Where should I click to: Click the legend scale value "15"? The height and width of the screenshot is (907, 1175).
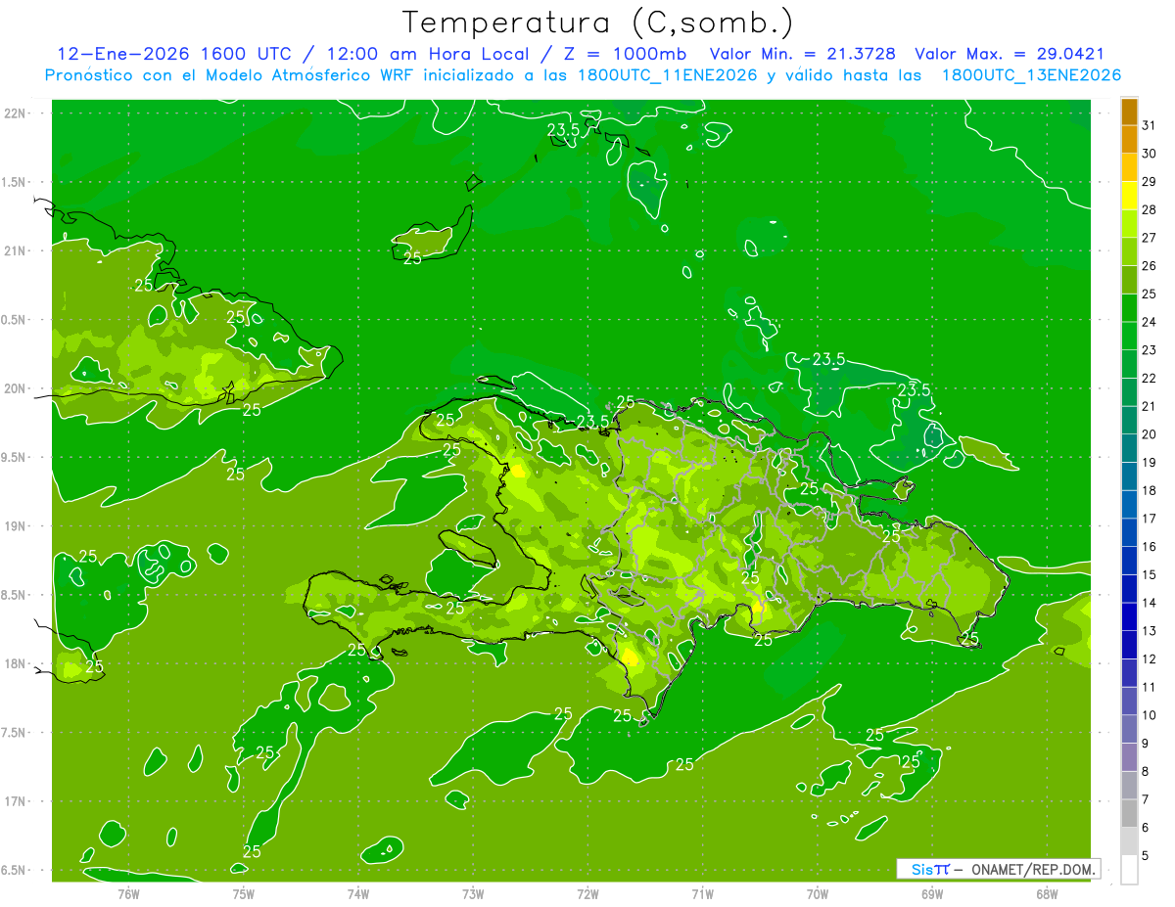1149,574
